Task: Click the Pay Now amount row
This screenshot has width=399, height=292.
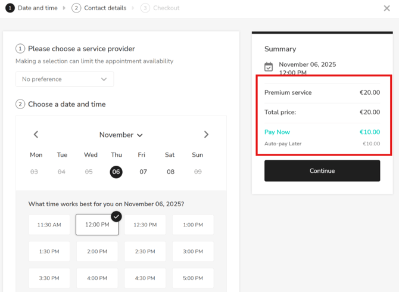Action: 322,132
